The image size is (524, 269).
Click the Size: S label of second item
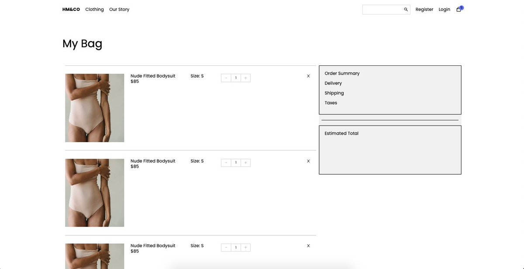click(x=197, y=161)
